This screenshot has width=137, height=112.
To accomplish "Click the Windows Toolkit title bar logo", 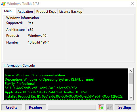I will (x=3, y=4).
